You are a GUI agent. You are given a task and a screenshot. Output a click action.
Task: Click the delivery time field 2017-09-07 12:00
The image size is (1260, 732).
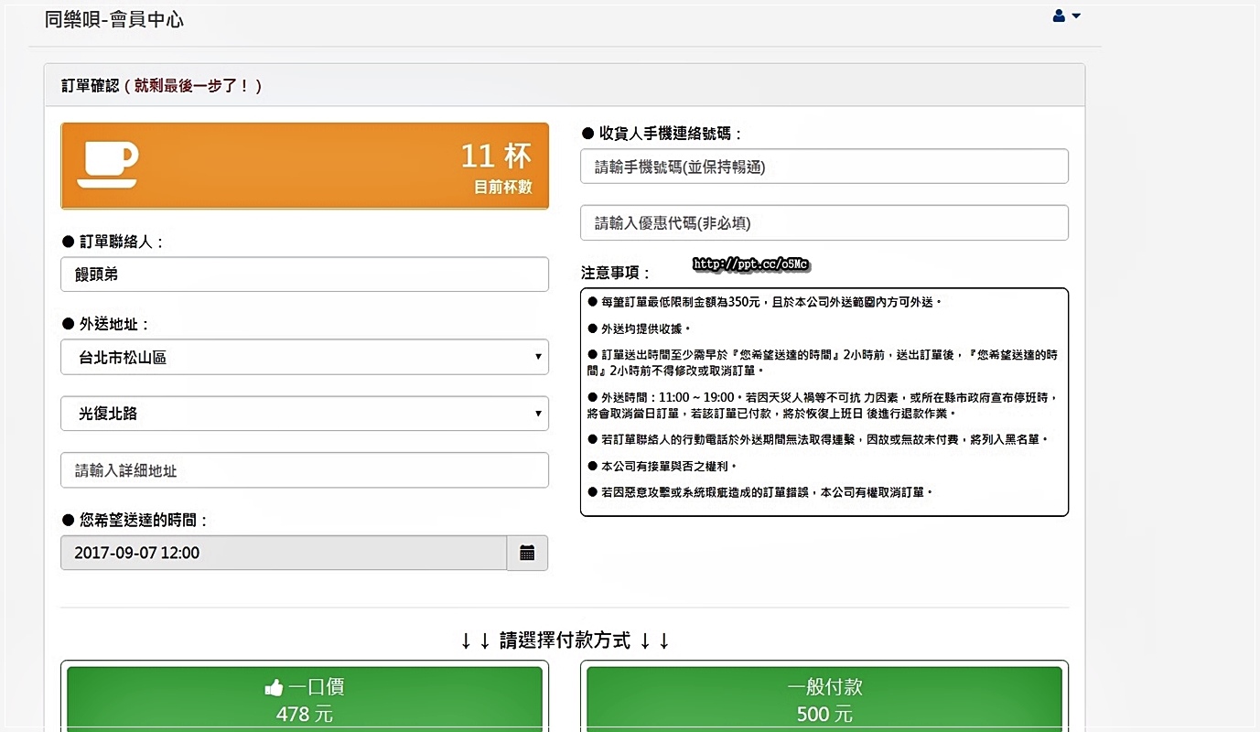[284, 553]
